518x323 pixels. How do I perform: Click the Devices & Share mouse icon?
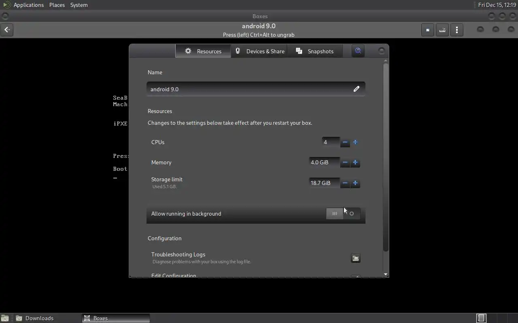pos(238,51)
